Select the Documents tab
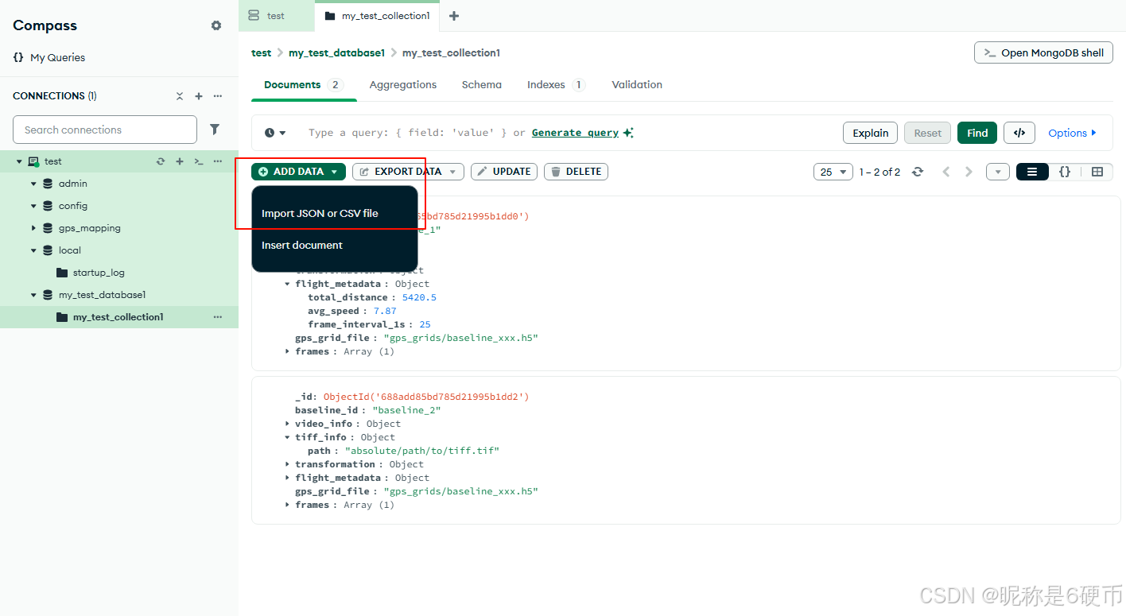 click(x=304, y=85)
